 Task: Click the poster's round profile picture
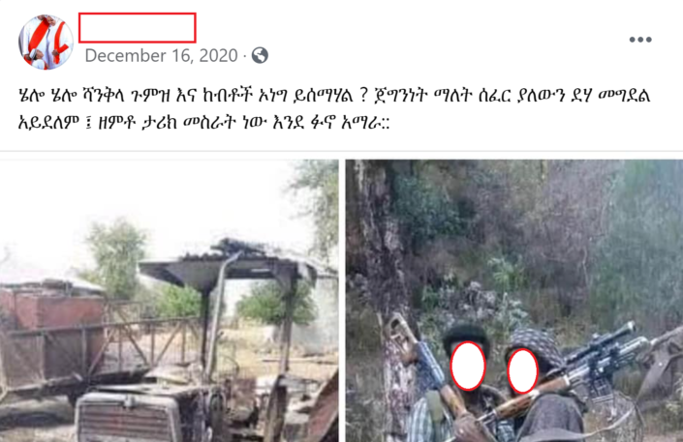pyautogui.click(x=46, y=43)
